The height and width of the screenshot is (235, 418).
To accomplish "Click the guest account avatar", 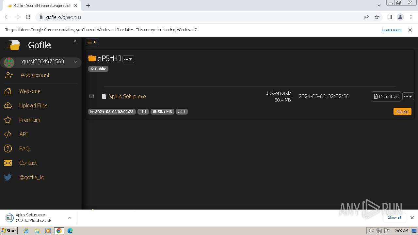I will point(9,62).
